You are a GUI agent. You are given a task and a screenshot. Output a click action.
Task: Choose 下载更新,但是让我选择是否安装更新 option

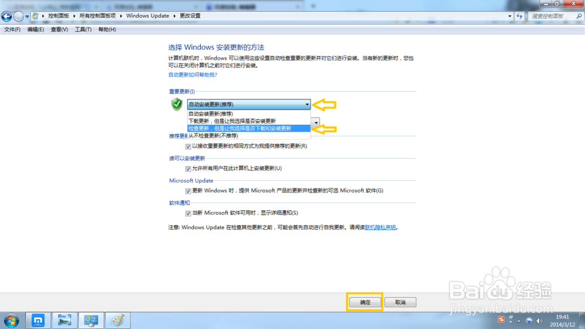click(249, 121)
